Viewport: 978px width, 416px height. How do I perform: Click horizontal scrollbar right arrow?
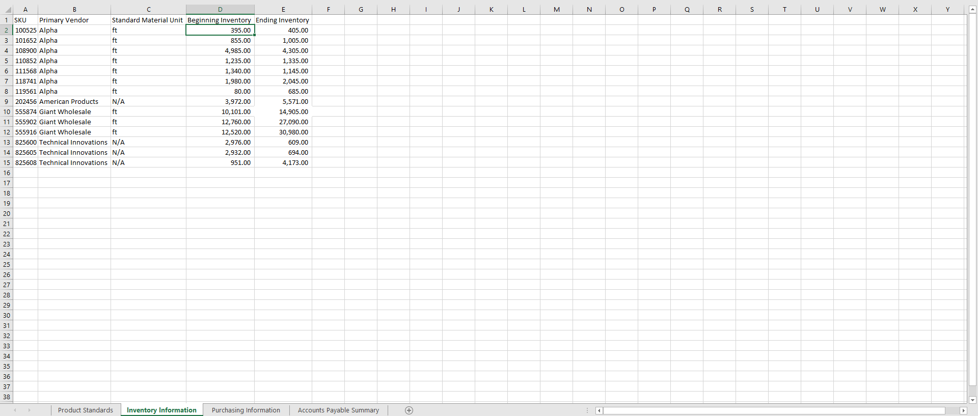tap(963, 410)
